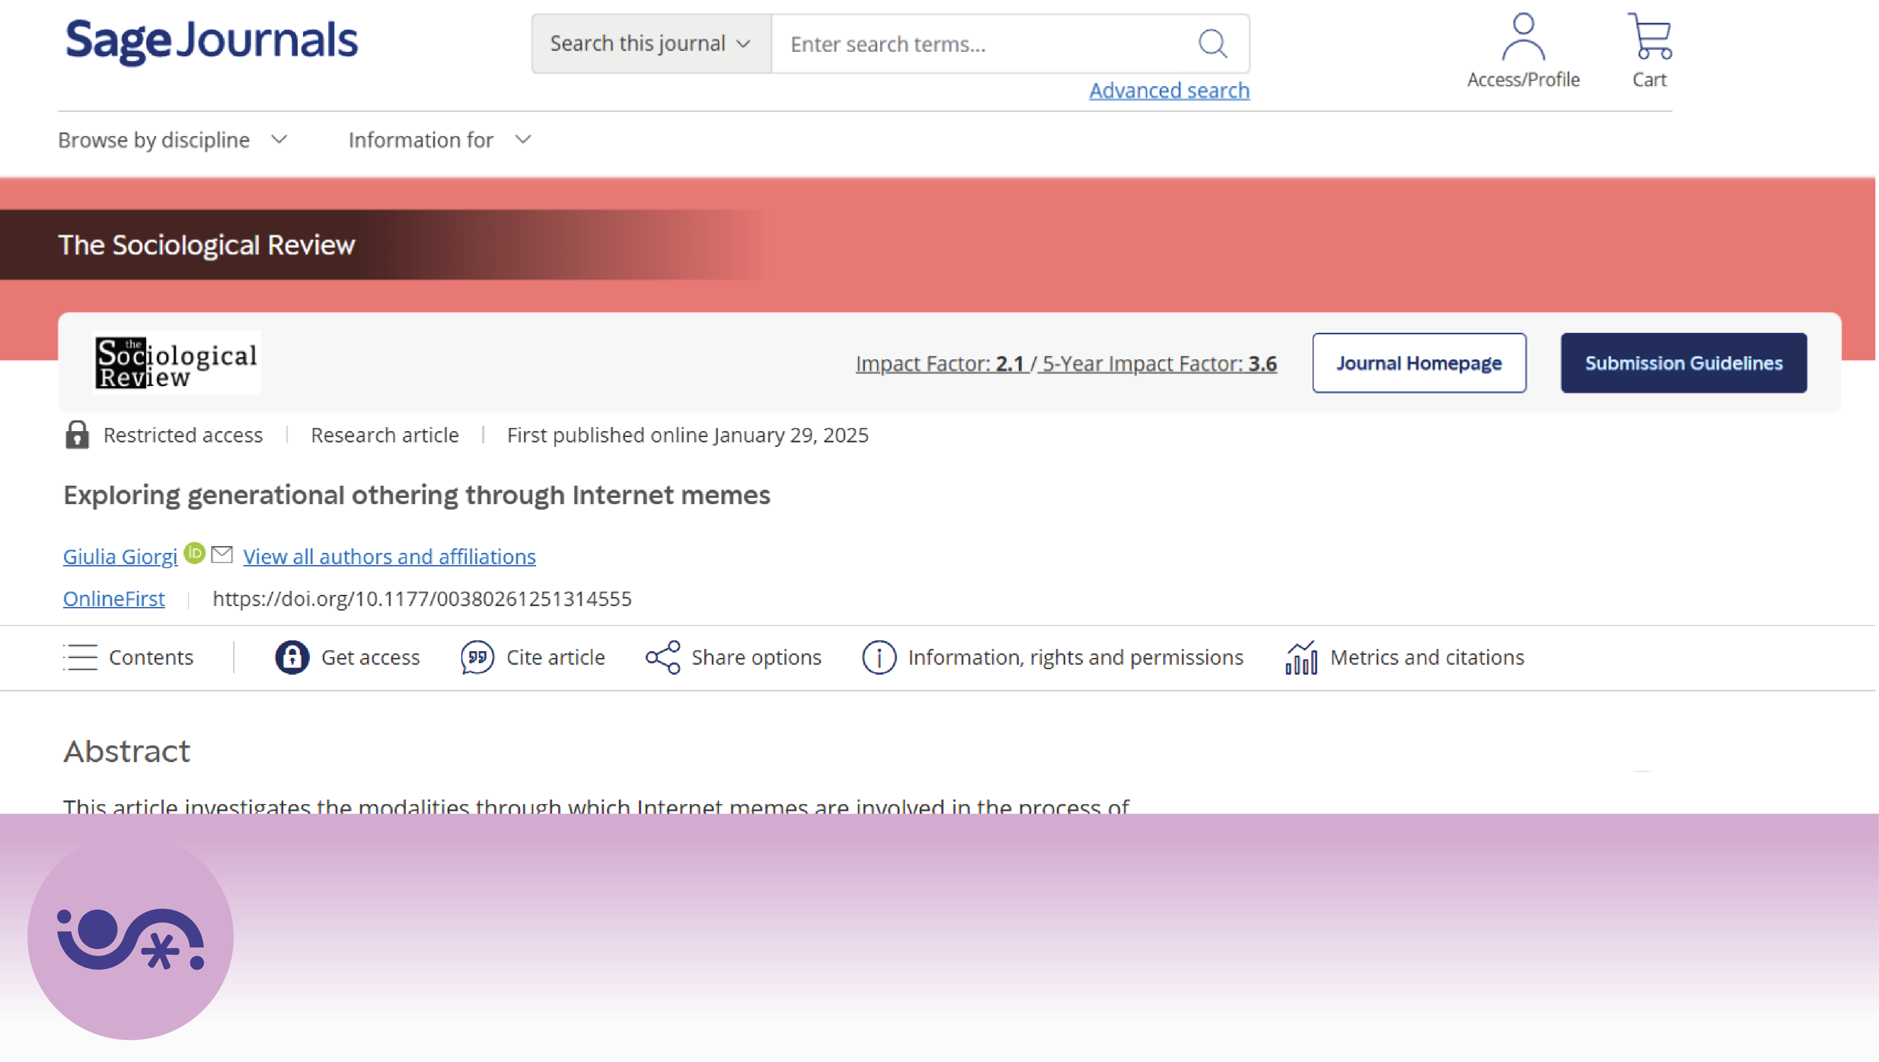Screen dimensions: 1879x1062
Task: Select Information, rights and permissions label
Action: coord(1076,657)
